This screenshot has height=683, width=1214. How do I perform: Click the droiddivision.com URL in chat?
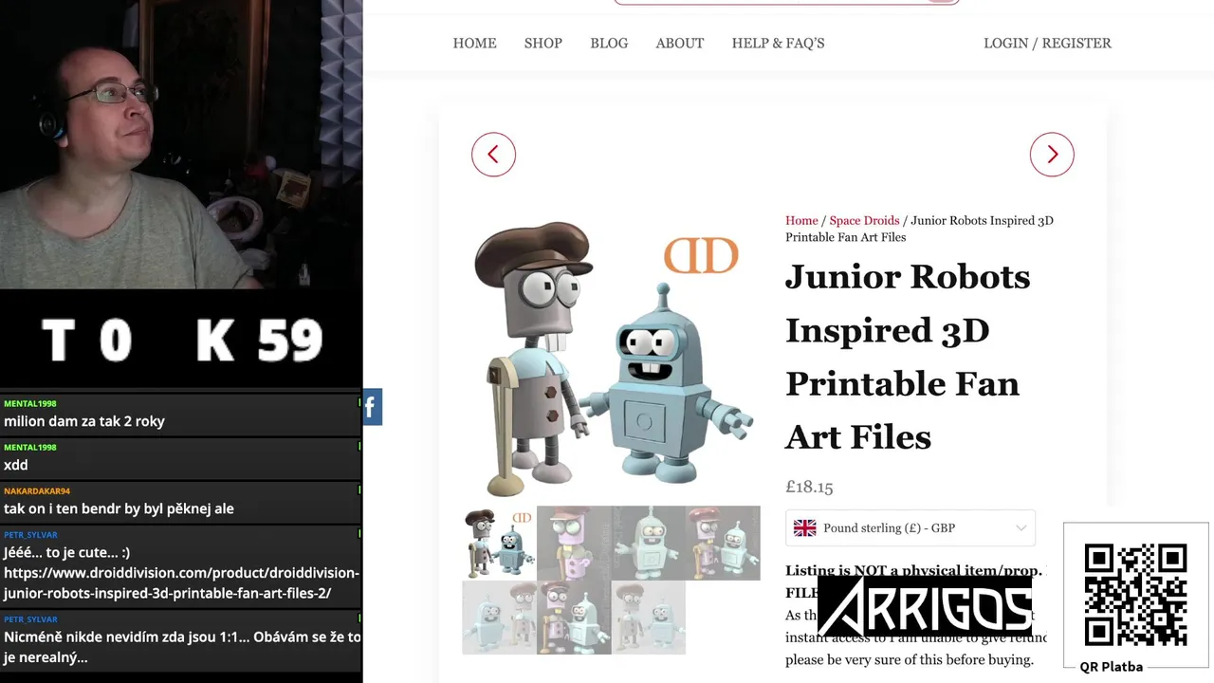pyautogui.click(x=181, y=583)
